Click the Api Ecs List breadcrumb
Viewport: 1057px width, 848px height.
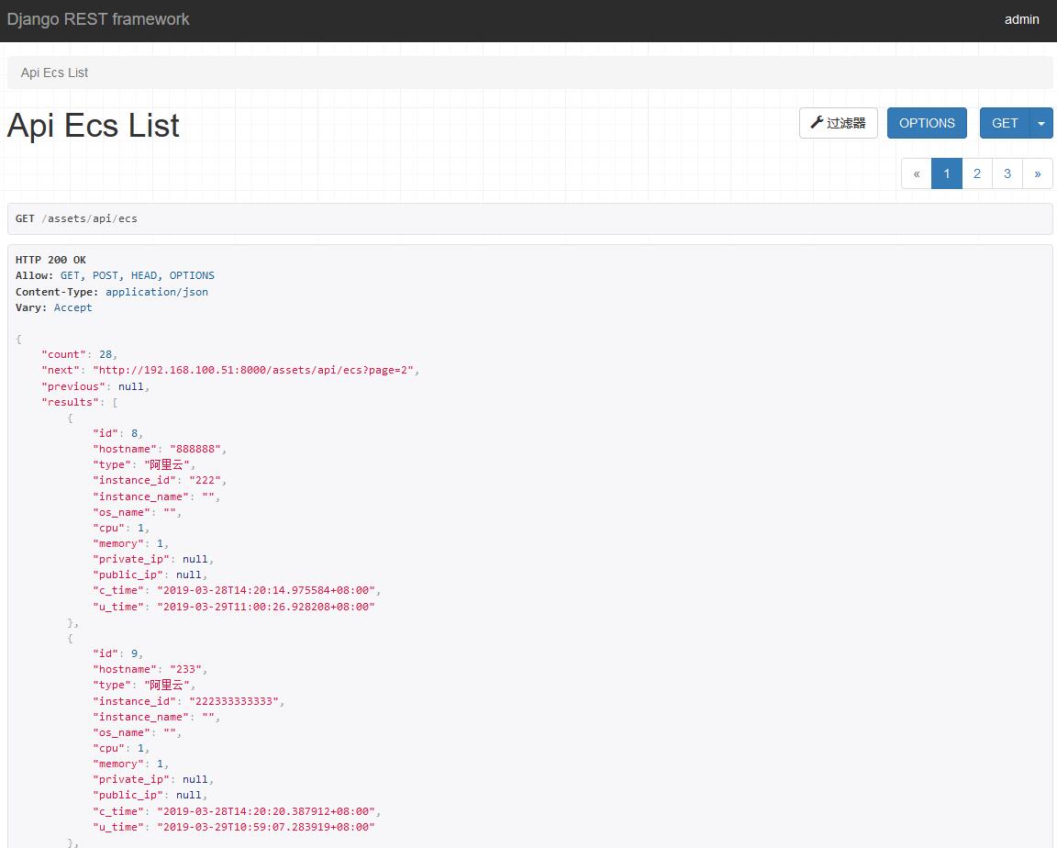coord(55,73)
